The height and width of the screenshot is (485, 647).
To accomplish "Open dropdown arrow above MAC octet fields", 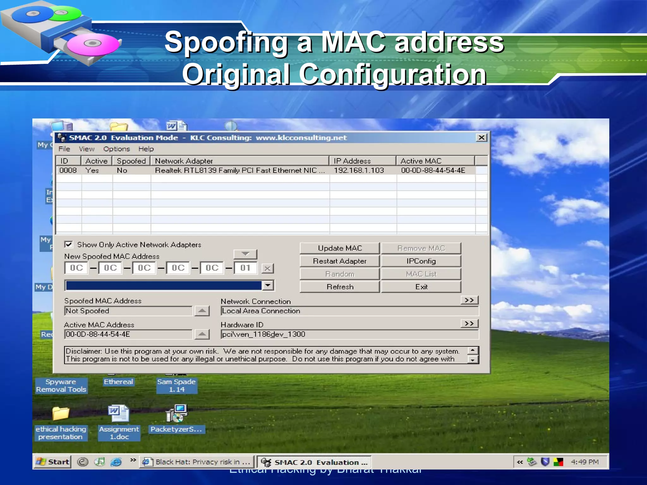I will [x=245, y=254].
